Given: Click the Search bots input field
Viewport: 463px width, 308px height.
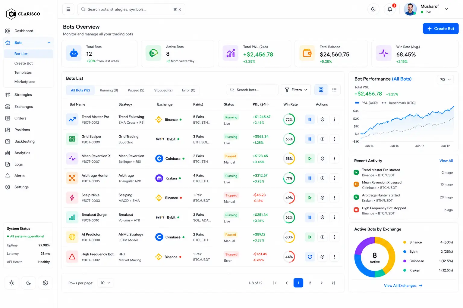Looking at the screenshot, I should [x=253, y=90].
